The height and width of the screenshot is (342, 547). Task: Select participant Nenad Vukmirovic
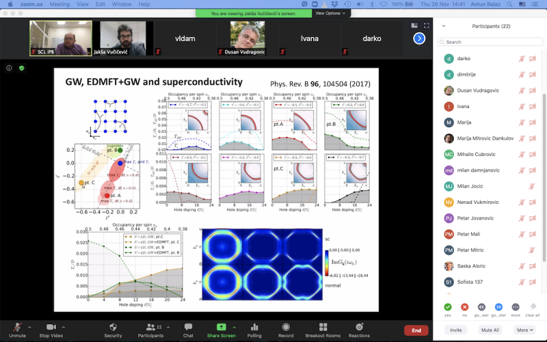click(490, 202)
